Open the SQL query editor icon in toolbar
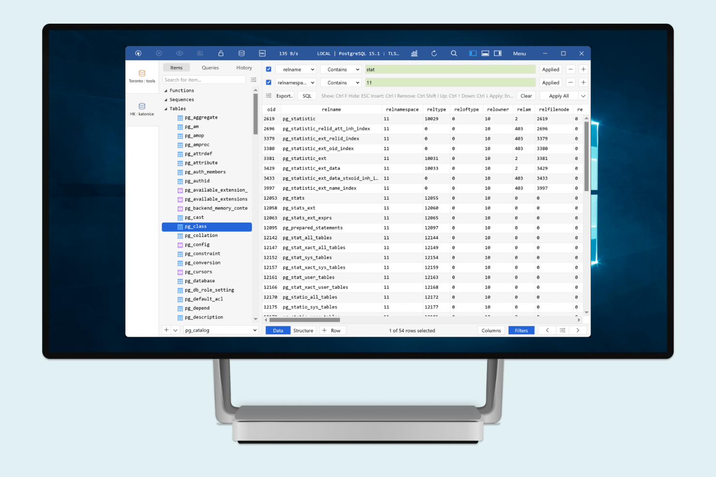This screenshot has height=477, width=716. click(262, 53)
